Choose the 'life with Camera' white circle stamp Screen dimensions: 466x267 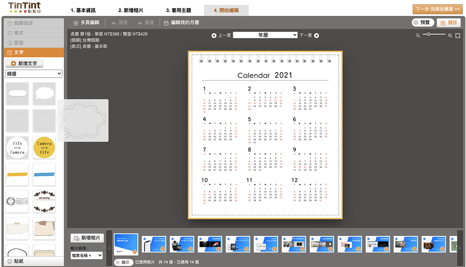[x=17, y=147]
